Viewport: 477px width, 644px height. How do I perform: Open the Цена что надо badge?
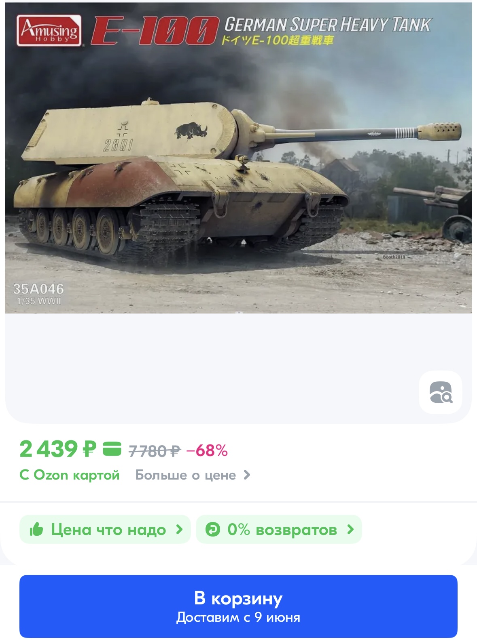pos(105,529)
